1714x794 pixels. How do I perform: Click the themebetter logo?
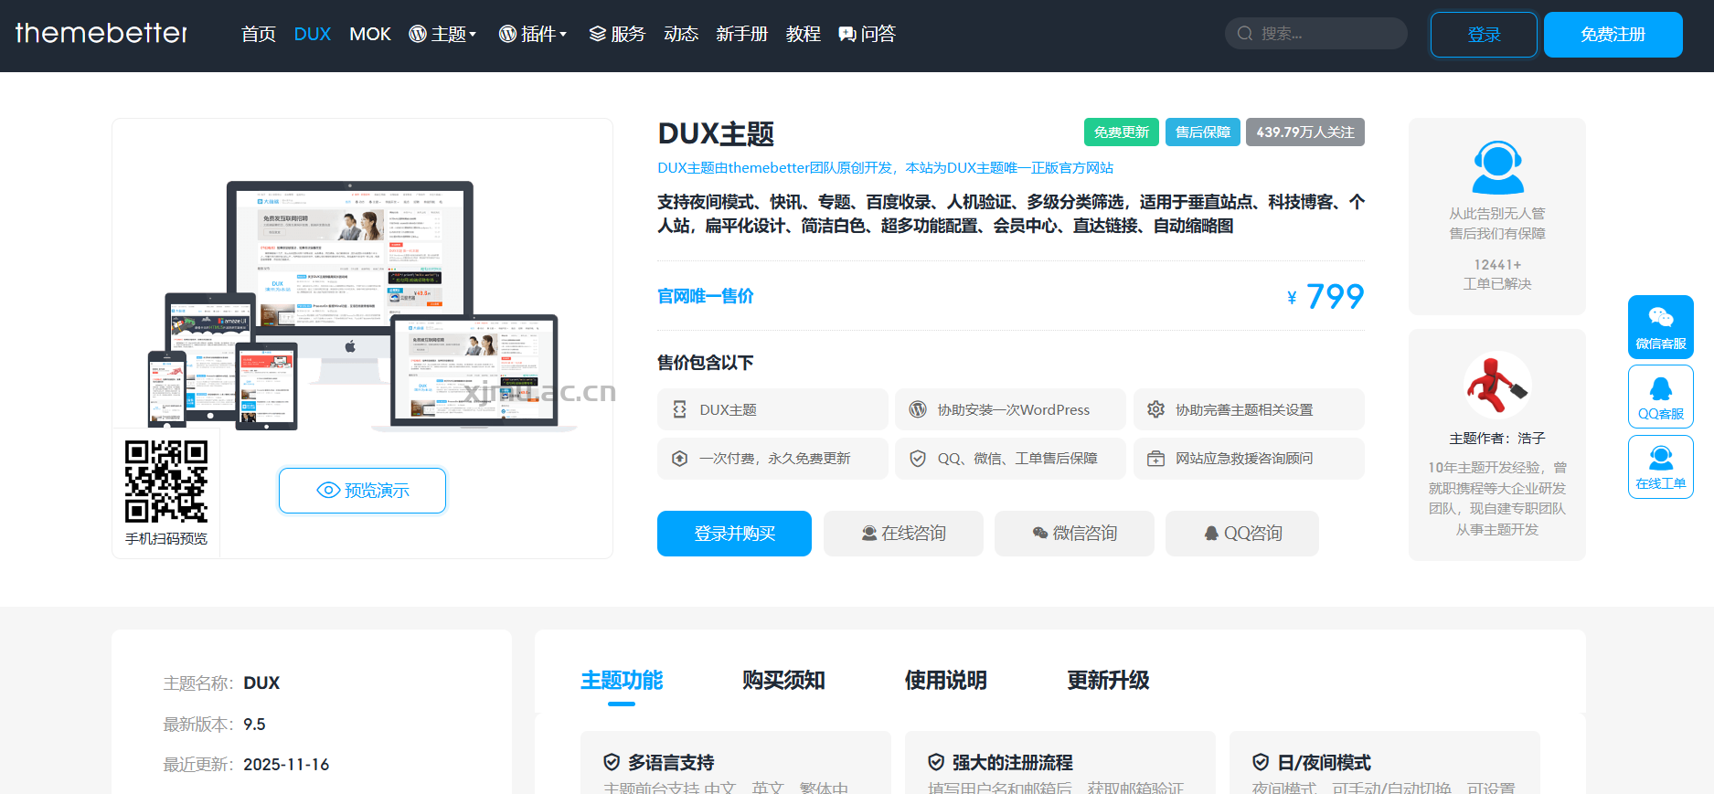(x=101, y=34)
